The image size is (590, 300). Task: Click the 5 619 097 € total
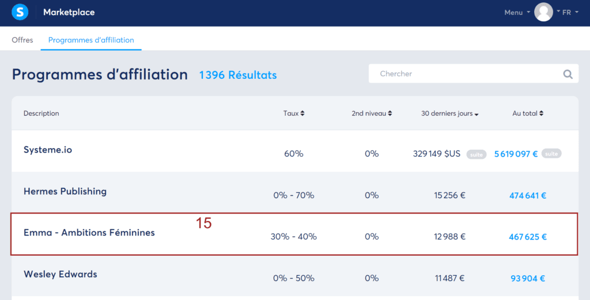click(516, 154)
